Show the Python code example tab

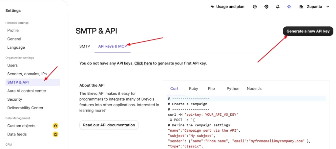point(233,88)
